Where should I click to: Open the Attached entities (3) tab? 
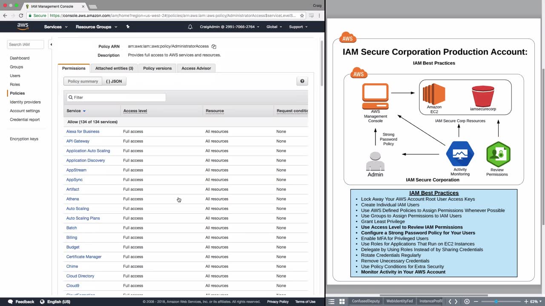click(114, 68)
